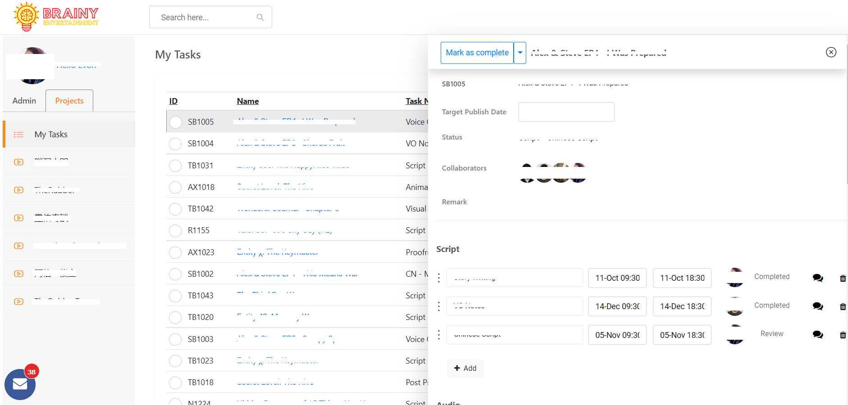
Task: Click the Target Publish Date field
Action: [566, 112]
